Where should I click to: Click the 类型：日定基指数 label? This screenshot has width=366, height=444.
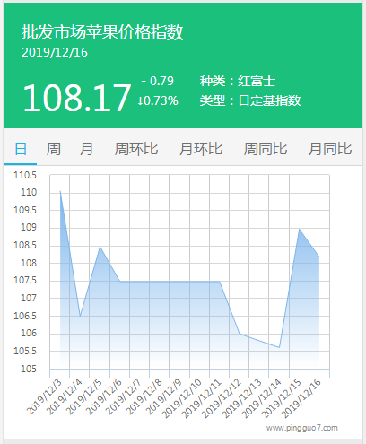point(250,100)
